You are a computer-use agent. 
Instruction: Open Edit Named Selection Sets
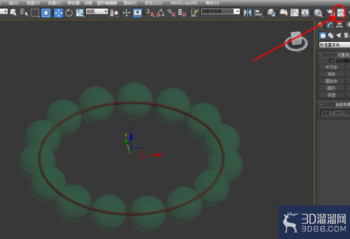[194, 13]
